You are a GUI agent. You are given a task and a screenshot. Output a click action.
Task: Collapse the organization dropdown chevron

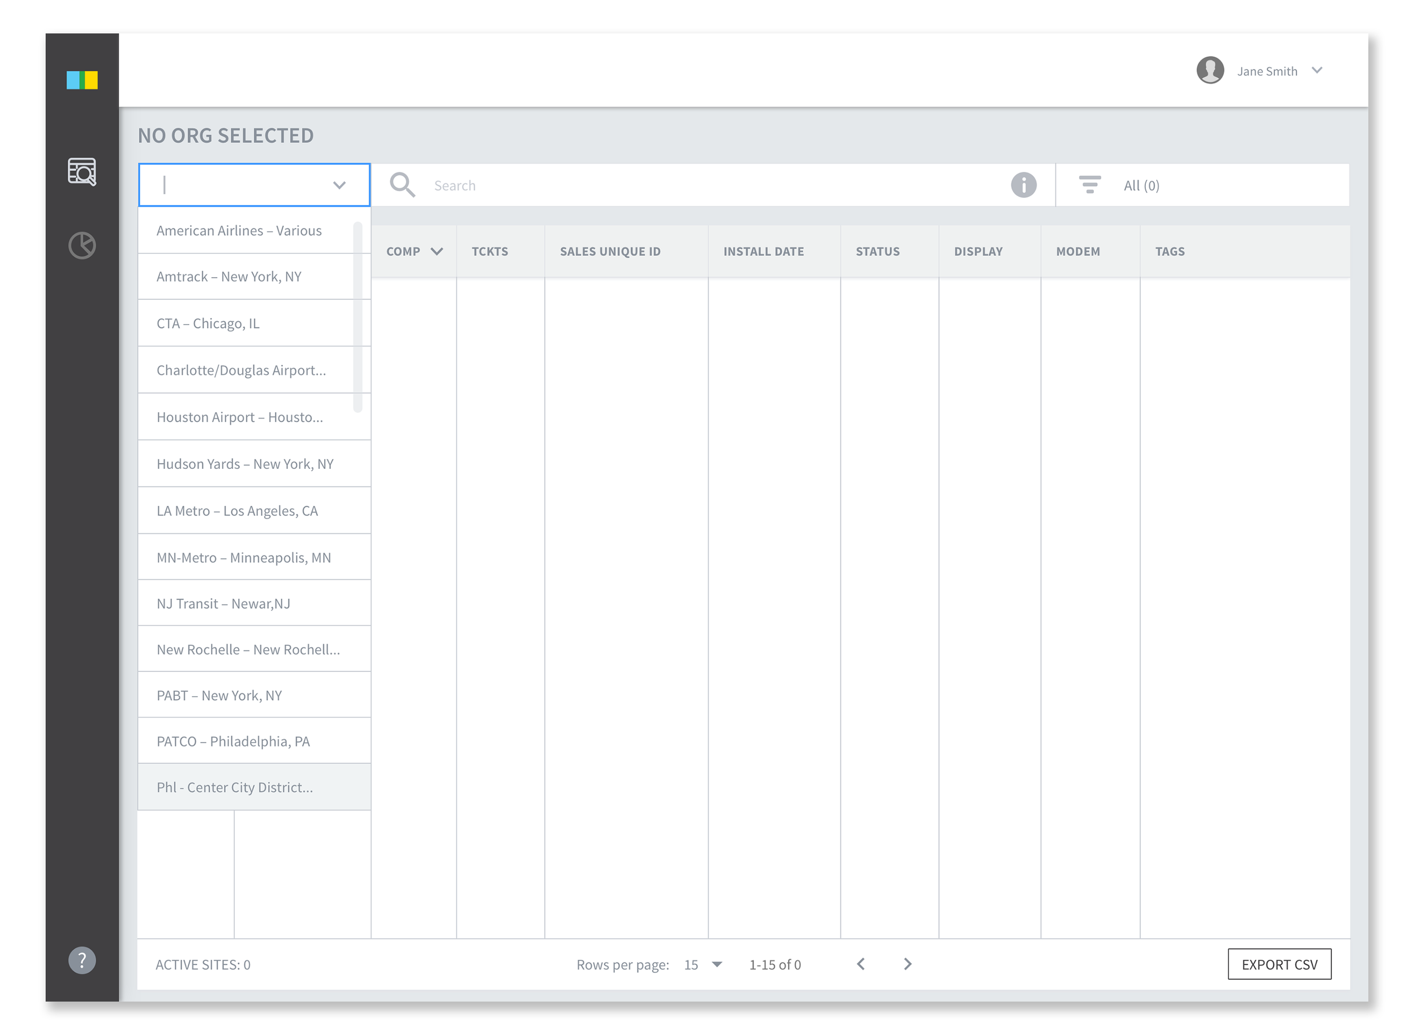(339, 186)
